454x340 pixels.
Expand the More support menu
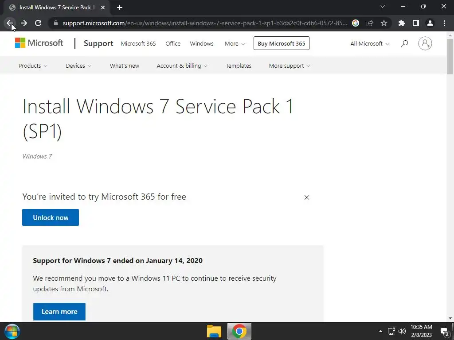290,66
